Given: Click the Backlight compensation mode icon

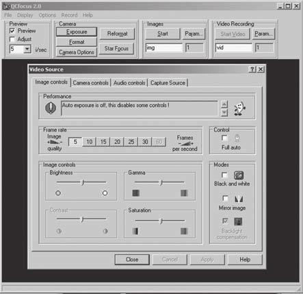Looking at the screenshot, I should point(238,221).
